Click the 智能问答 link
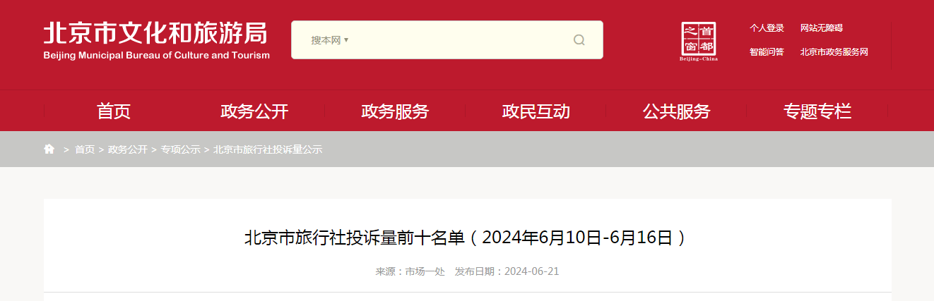 pos(767,52)
